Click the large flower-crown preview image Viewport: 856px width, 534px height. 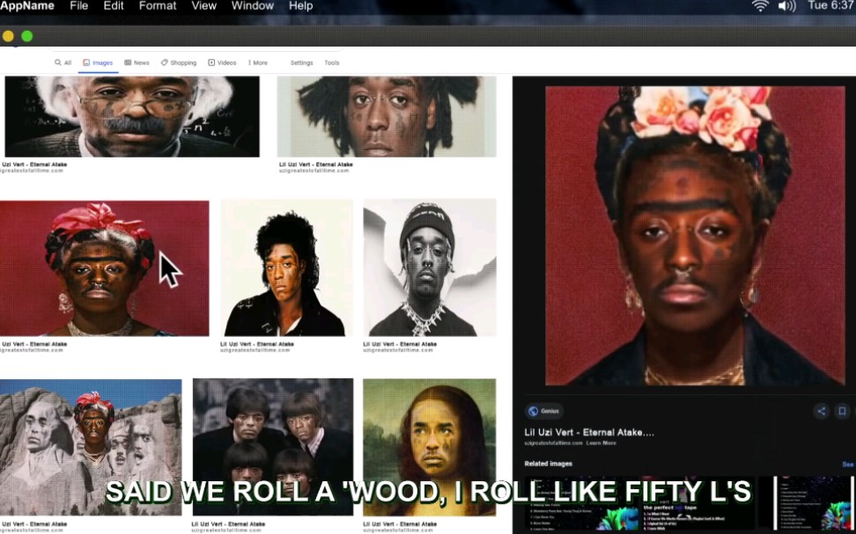pyautogui.click(x=695, y=236)
